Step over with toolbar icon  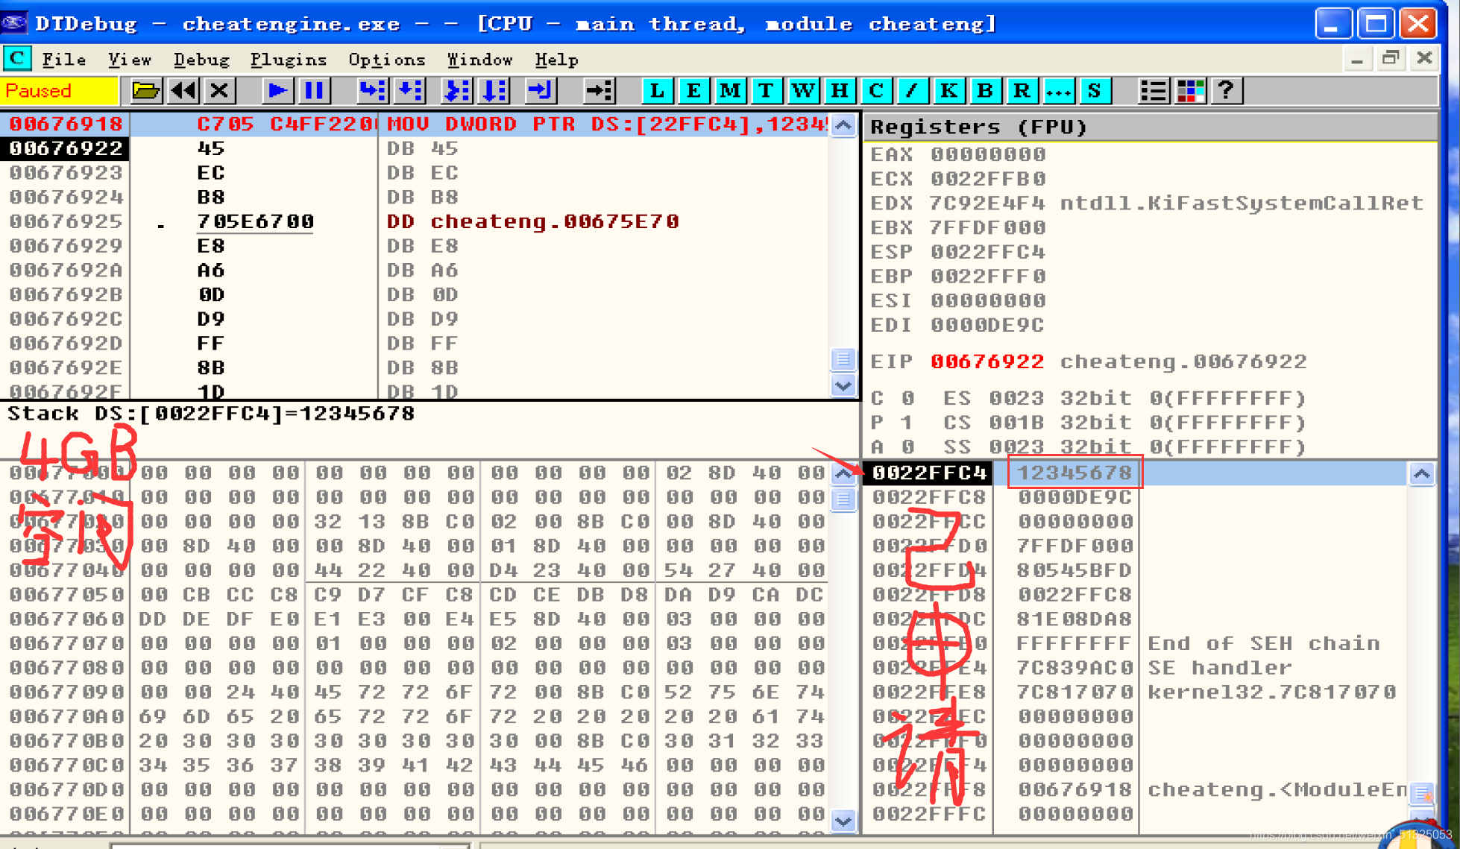409,91
